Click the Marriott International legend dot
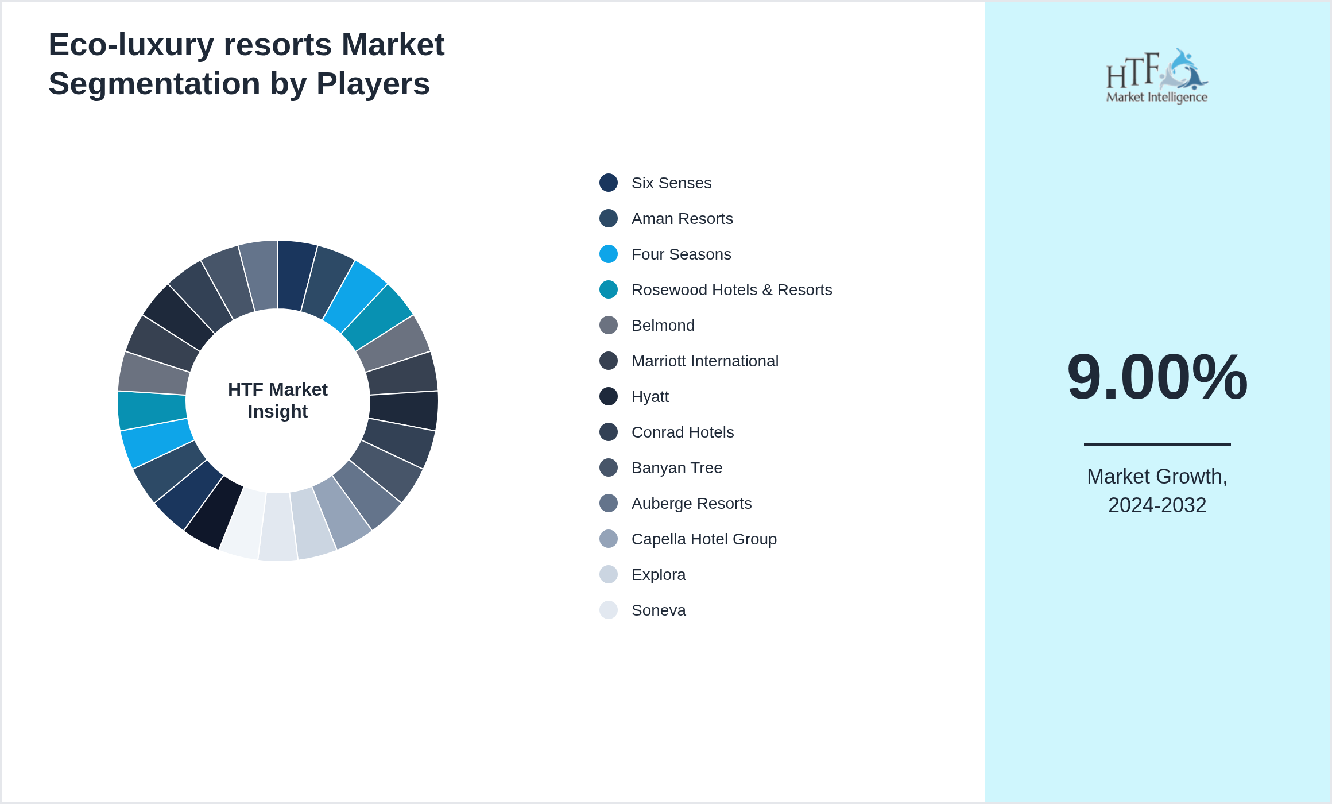 (609, 361)
